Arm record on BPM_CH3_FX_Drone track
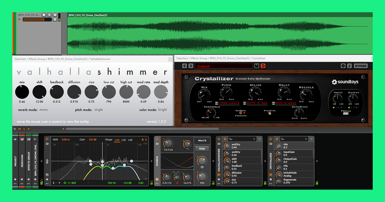Viewport: 385px width, 202px height. pyautogui.click(x=44, y=15)
